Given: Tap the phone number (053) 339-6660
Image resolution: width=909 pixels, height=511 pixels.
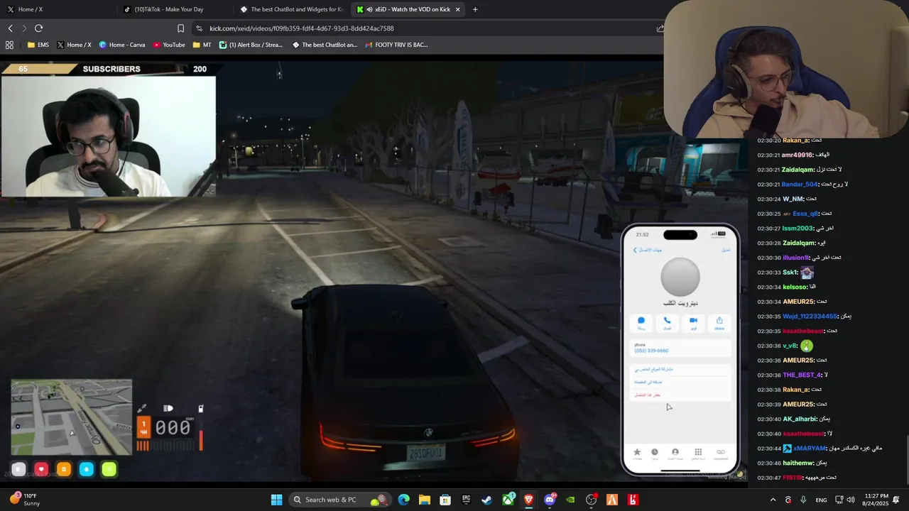Looking at the screenshot, I should [x=651, y=351].
